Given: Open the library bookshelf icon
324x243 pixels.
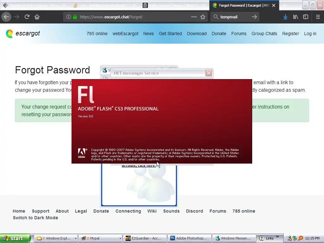Looking at the screenshot, I should [296, 17].
